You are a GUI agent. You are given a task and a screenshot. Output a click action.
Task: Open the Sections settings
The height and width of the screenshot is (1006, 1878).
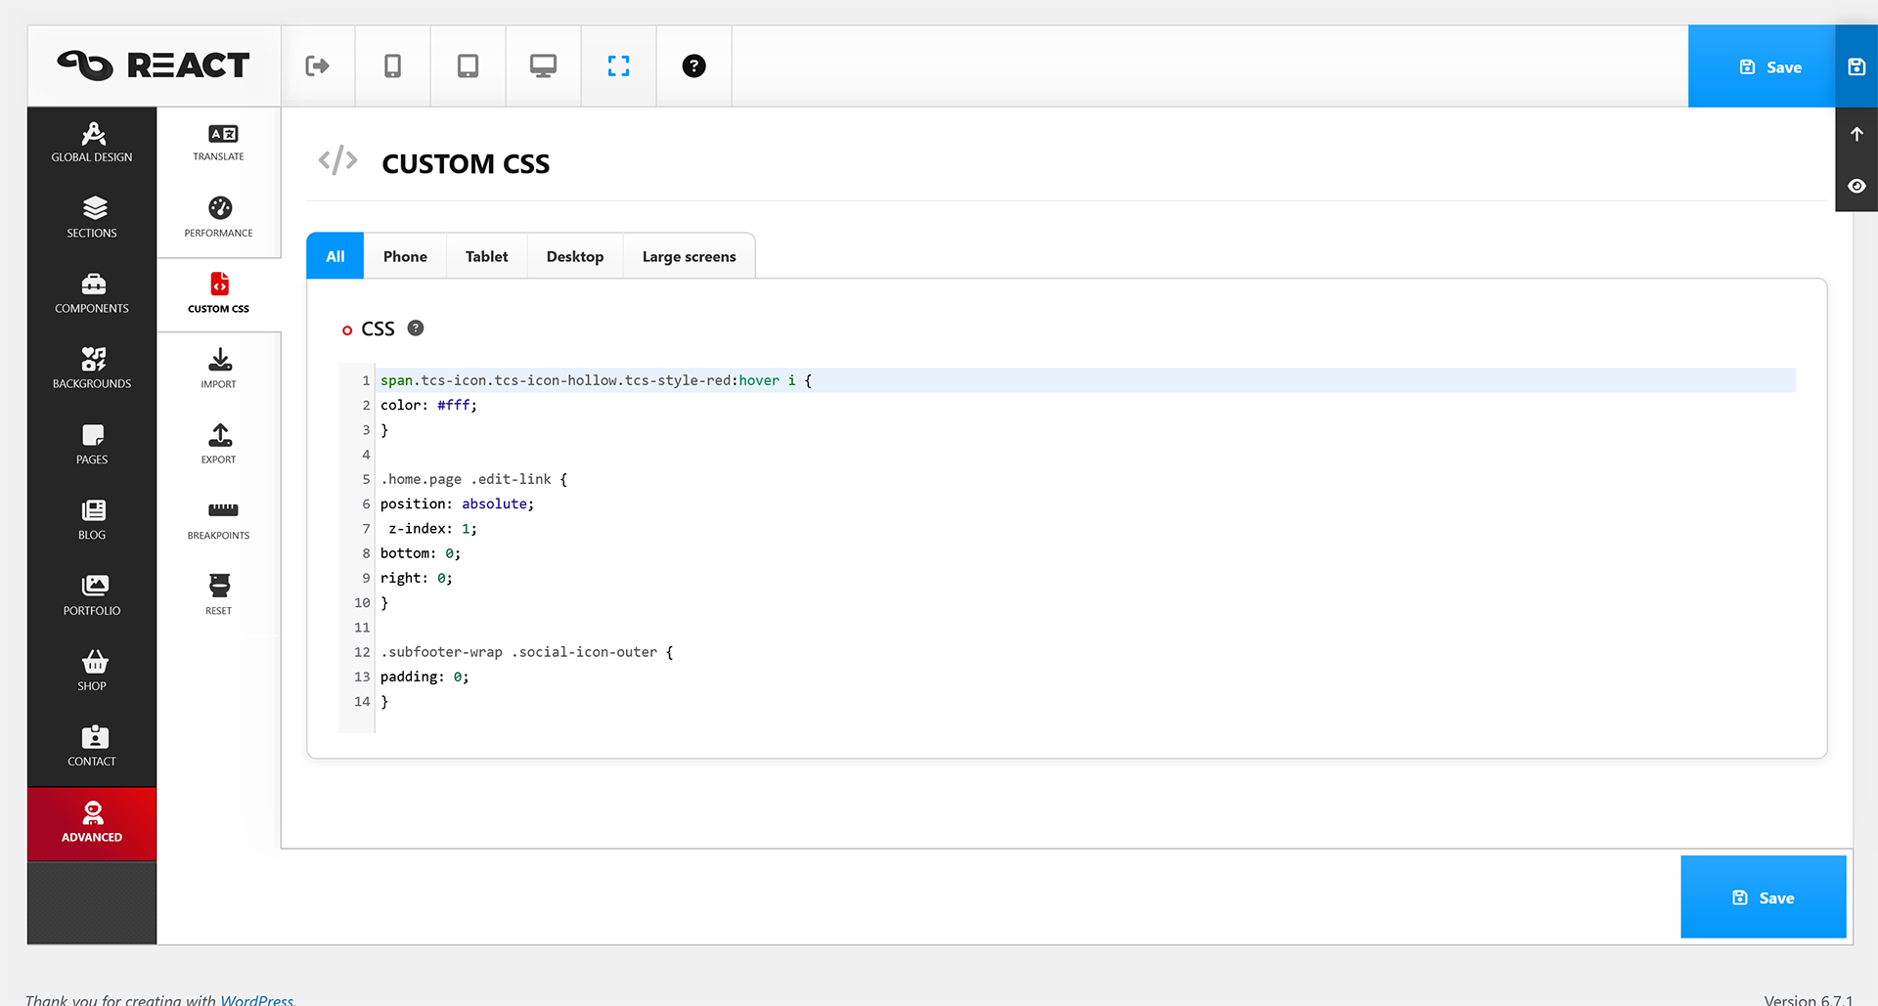coord(92,217)
